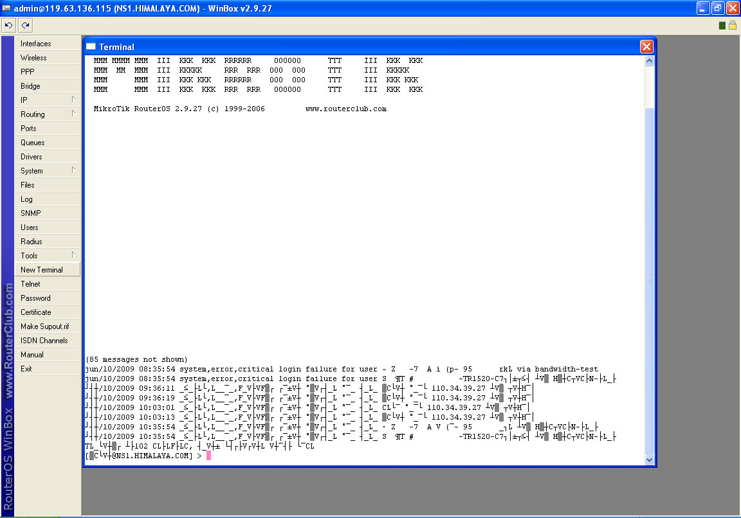The image size is (741, 518).
Task: Click the Terminal scrollbar down arrow
Action: tap(649, 460)
